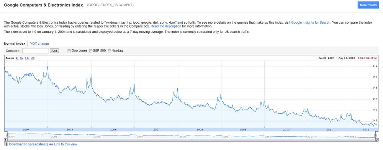This screenshot has height=150, width=383.
Task: Focus the Compare ticker input field
Action: (36, 51)
